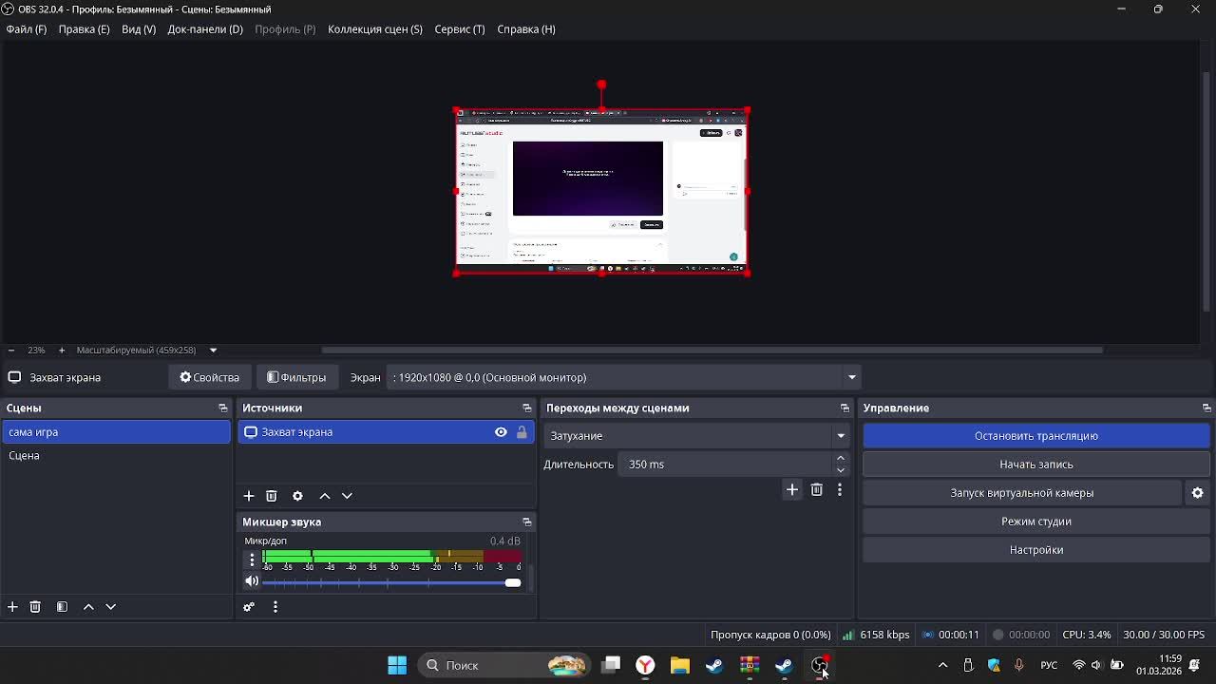Image resolution: width=1216 pixels, height=684 pixels.
Task: Undock the Управление panel
Action: pyautogui.click(x=1206, y=408)
